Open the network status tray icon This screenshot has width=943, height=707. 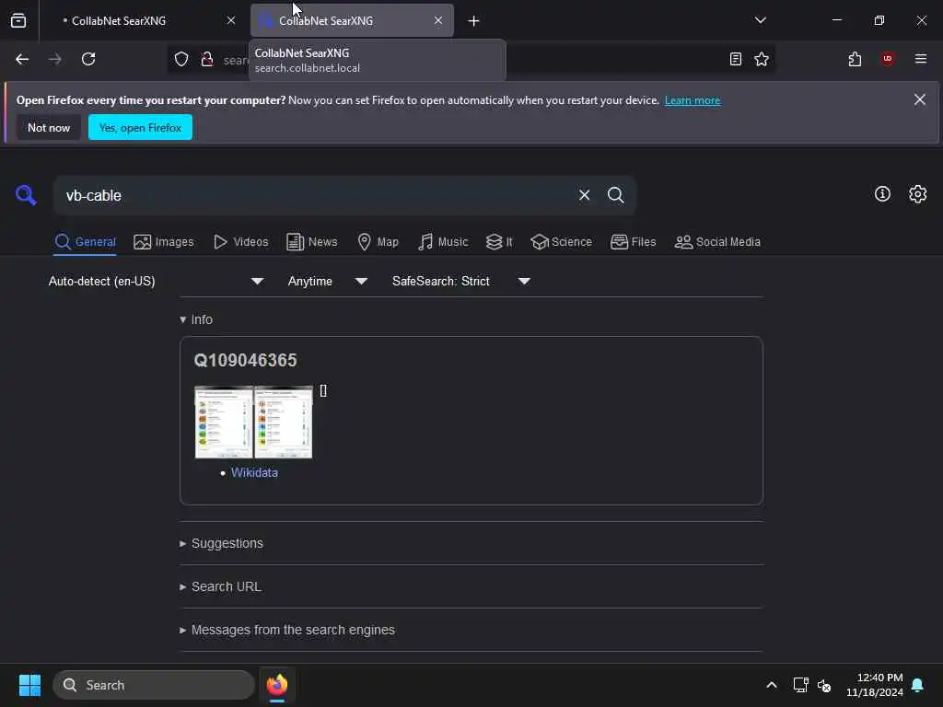click(x=800, y=685)
